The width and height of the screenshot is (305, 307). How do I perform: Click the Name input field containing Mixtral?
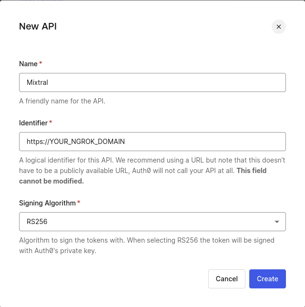pos(152,82)
